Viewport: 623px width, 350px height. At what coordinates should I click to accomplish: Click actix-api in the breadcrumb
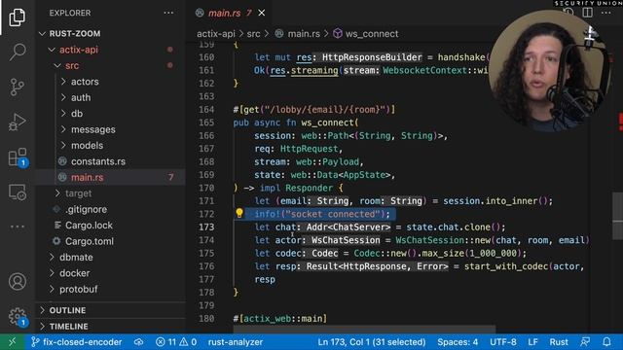216,34
